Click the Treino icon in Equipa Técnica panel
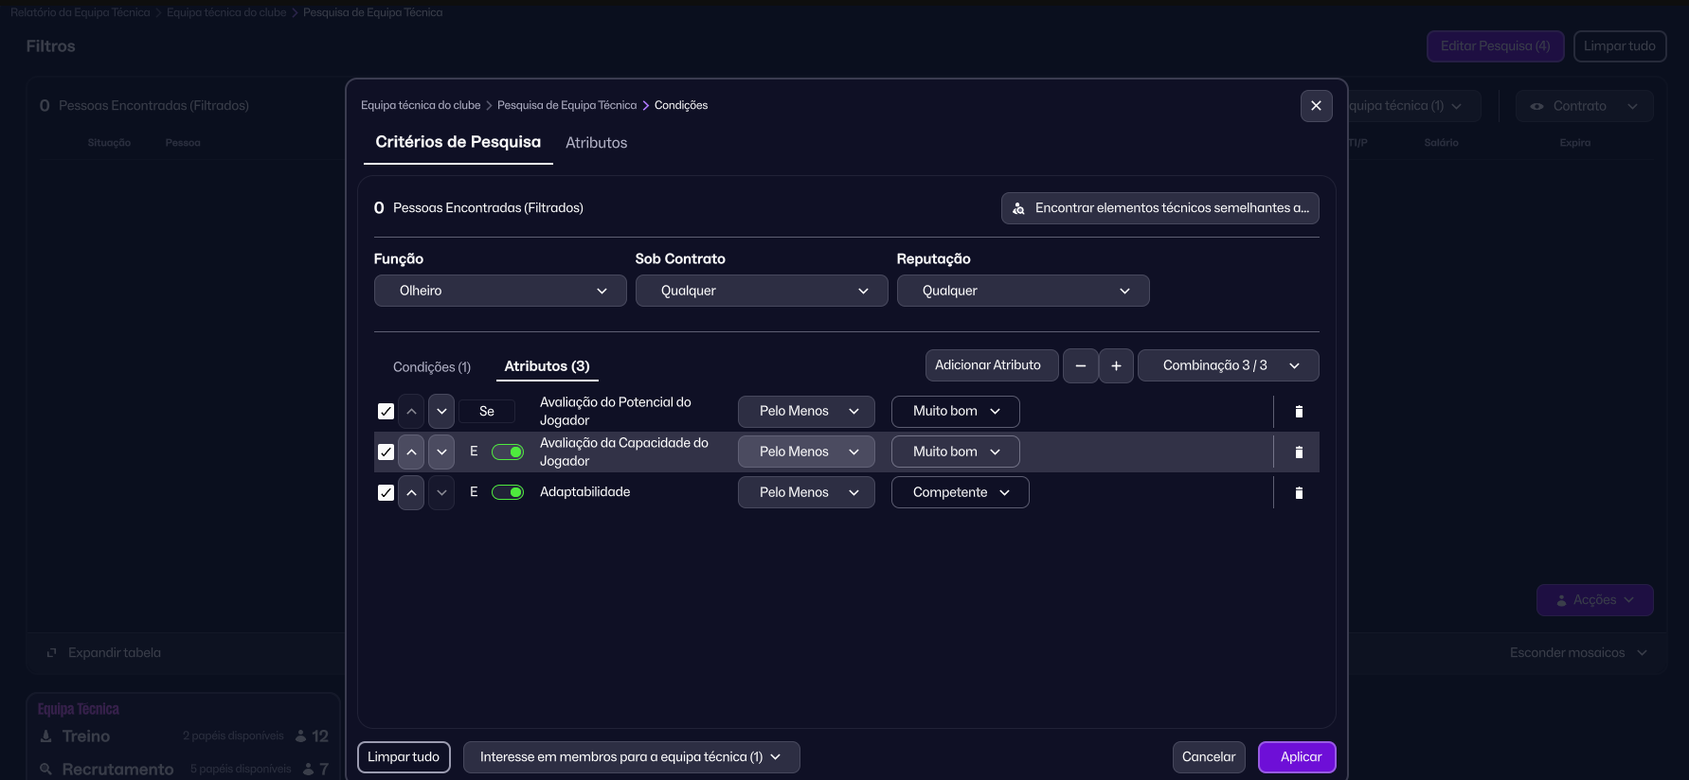The height and width of the screenshot is (780, 1689). tap(45, 736)
